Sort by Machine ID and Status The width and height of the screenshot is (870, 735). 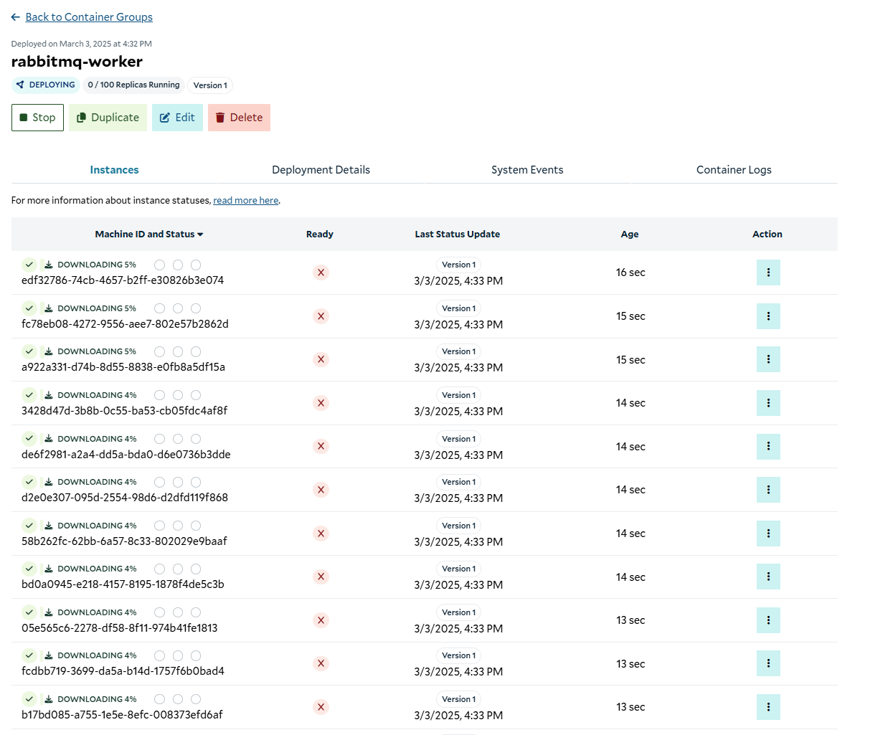click(x=149, y=234)
